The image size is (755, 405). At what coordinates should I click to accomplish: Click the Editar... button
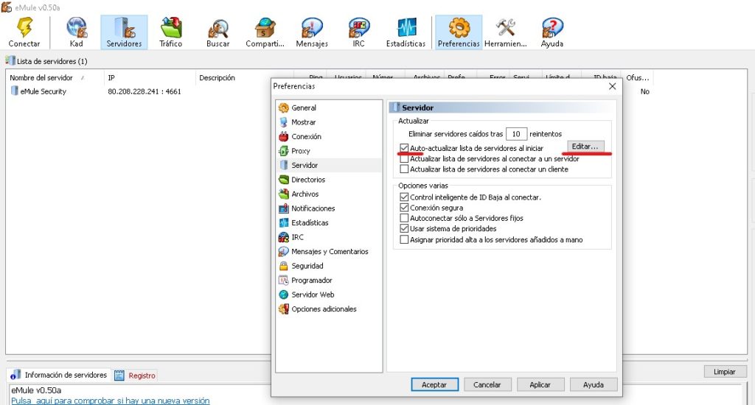(585, 147)
